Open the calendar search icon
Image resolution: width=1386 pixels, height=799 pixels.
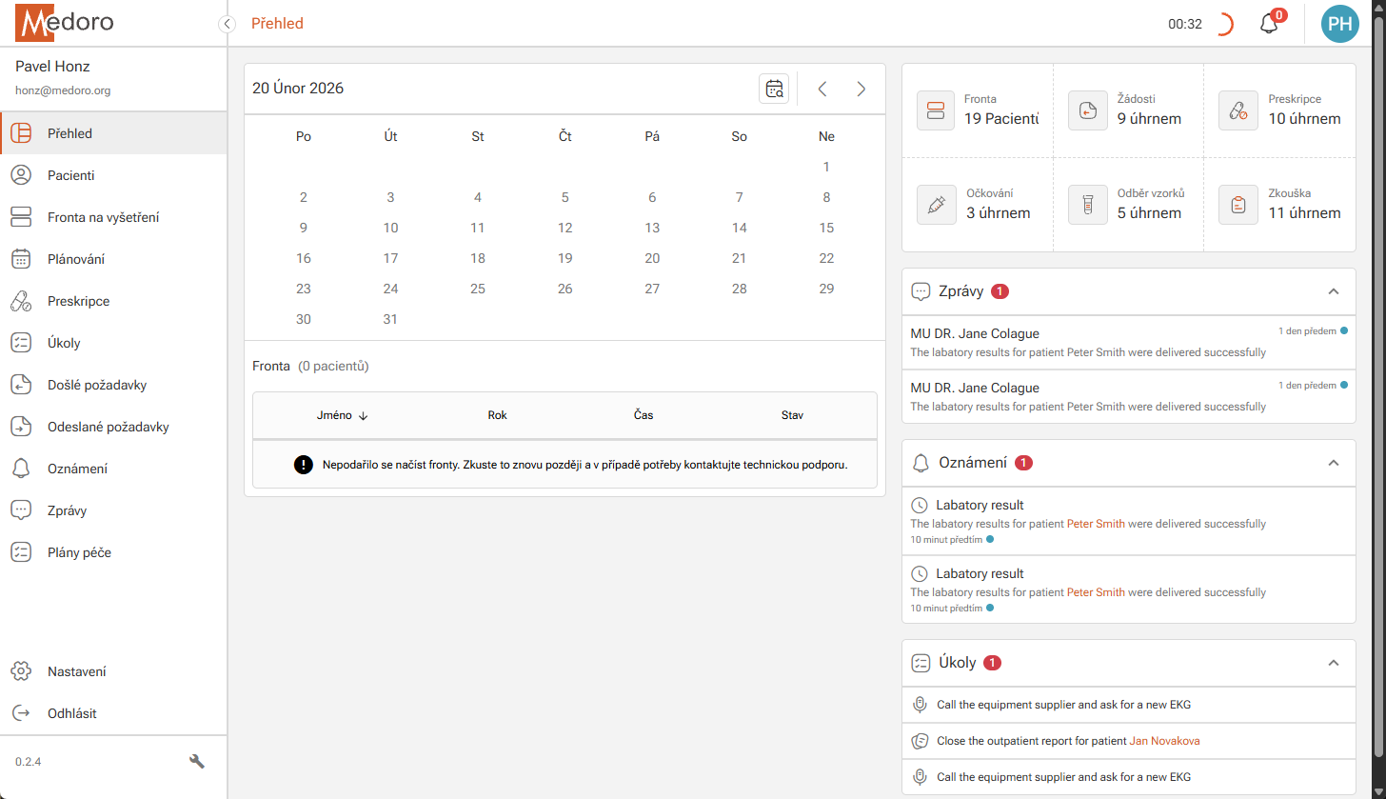pyautogui.click(x=774, y=88)
